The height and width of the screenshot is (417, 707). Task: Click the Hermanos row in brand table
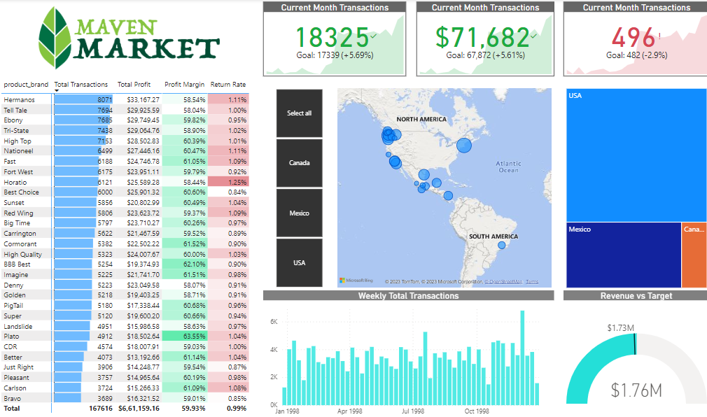click(17, 100)
